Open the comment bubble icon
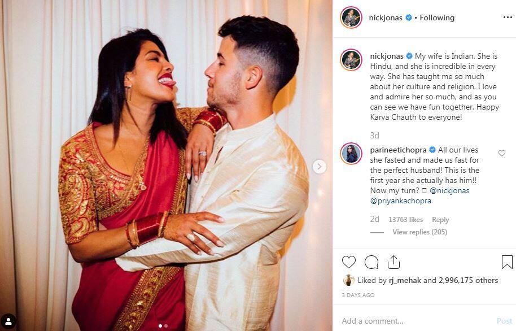 point(371,262)
